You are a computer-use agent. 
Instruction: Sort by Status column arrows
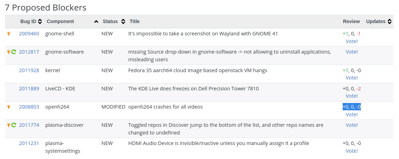point(123,21)
